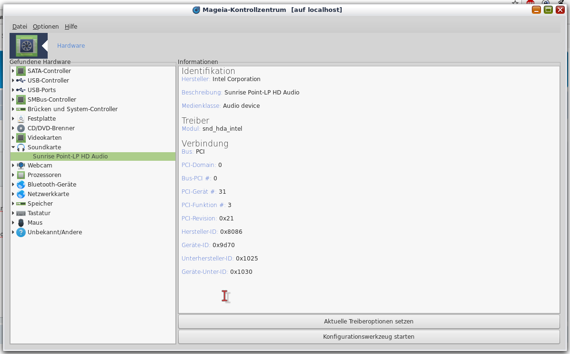Expand the Webcam tree node
570x354 pixels.
tap(13, 166)
